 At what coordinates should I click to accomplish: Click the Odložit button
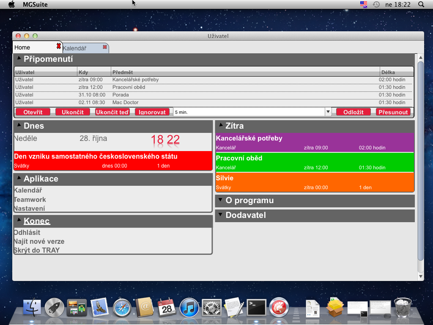pos(354,112)
